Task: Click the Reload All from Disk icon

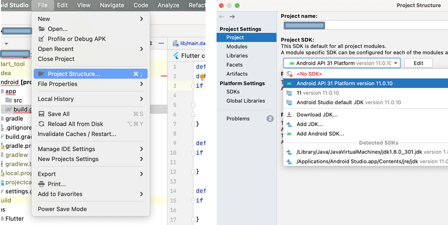Action: coord(42,124)
